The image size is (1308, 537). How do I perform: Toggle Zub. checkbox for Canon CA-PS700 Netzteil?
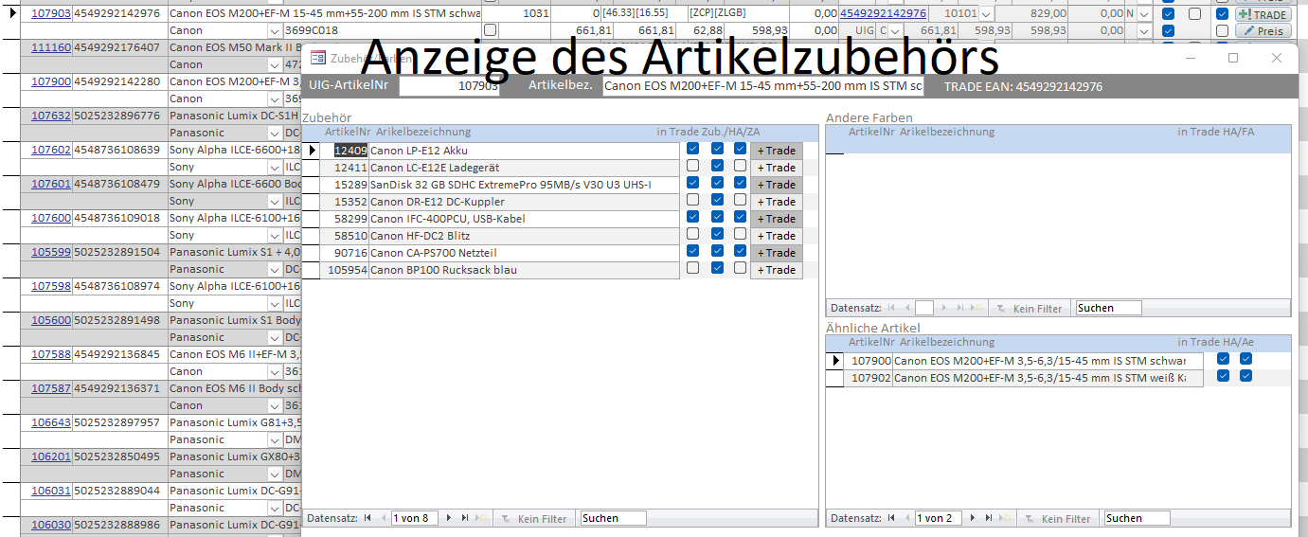[718, 251]
